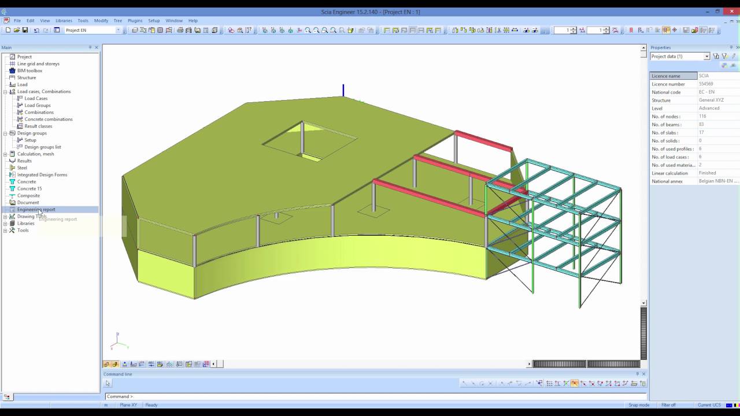Image resolution: width=740 pixels, height=416 pixels.
Task: Click the Level value Advanced
Action: click(709, 108)
